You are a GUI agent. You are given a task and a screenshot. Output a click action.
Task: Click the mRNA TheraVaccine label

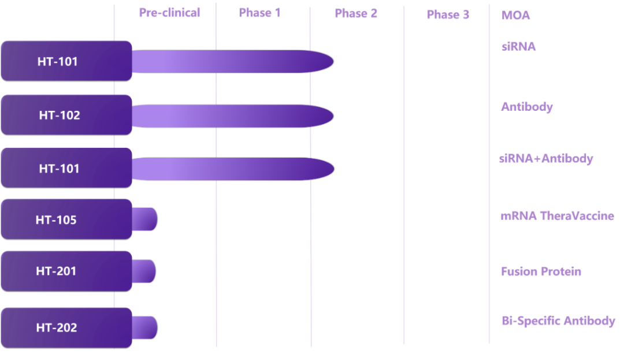557,216
